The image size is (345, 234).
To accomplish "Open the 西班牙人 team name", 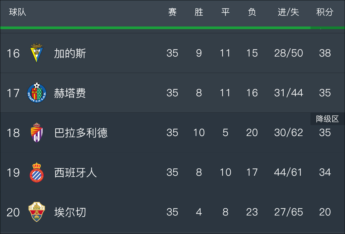I will click(x=75, y=173).
